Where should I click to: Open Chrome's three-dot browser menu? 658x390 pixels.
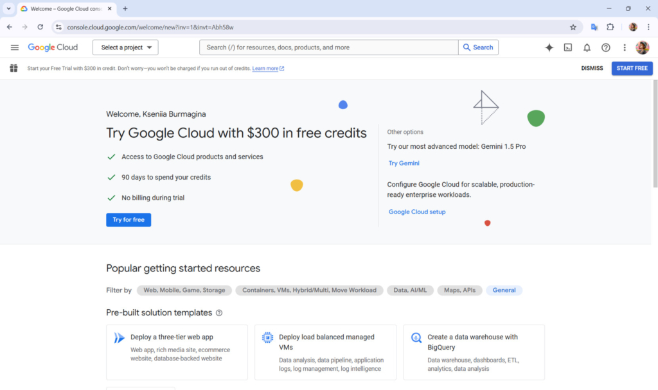[x=649, y=27]
